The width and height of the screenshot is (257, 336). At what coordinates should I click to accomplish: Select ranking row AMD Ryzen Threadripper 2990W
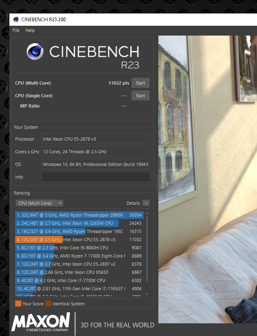79,215
